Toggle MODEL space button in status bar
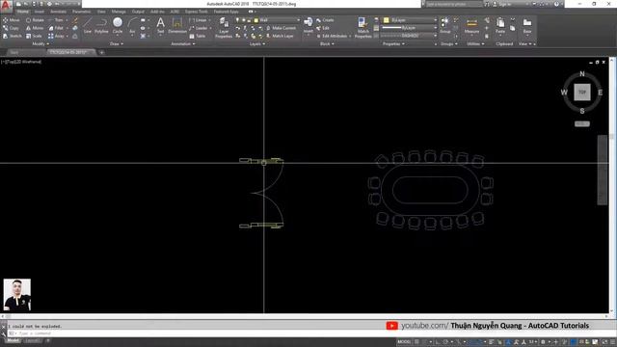Screen dimensions: 617x347 pos(404,342)
